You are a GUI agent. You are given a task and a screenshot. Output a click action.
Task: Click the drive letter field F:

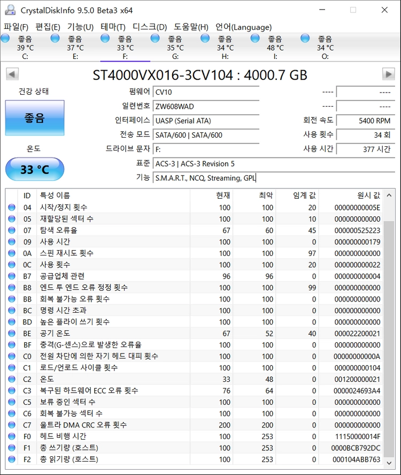point(206,149)
